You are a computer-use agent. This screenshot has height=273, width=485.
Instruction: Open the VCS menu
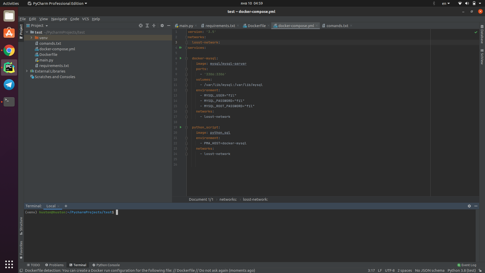point(85,19)
